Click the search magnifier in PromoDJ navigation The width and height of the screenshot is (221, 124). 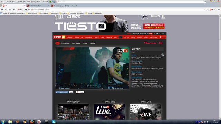161,37
